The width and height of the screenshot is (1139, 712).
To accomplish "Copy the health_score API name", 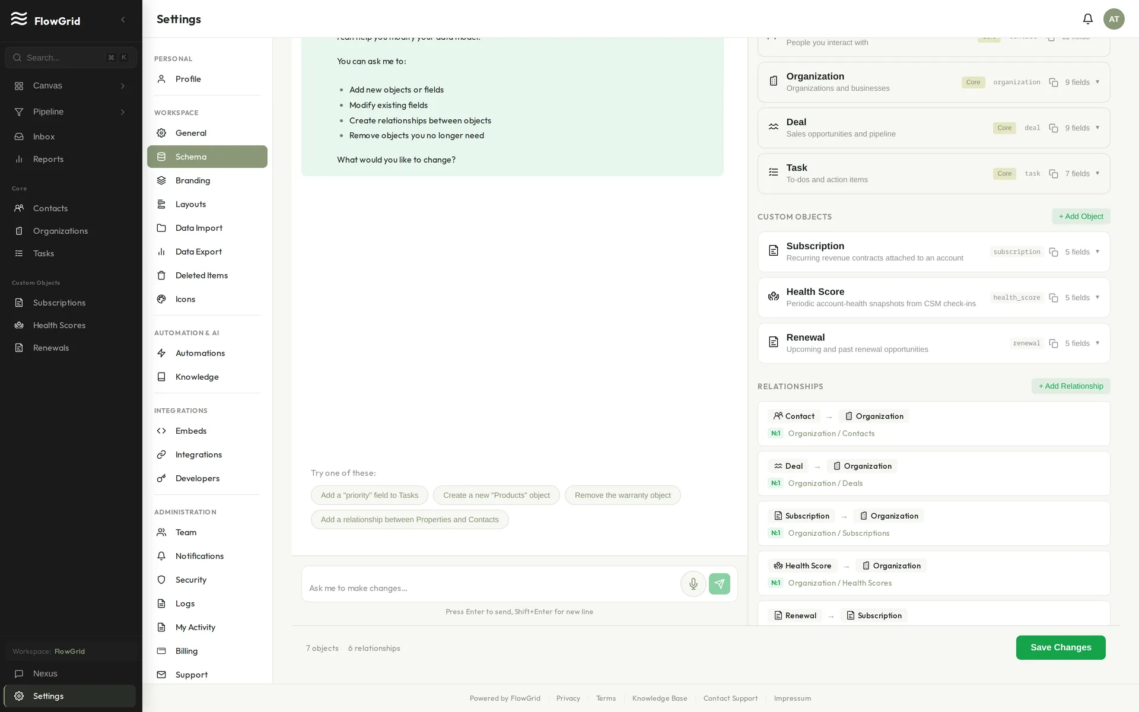I will click(1054, 298).
